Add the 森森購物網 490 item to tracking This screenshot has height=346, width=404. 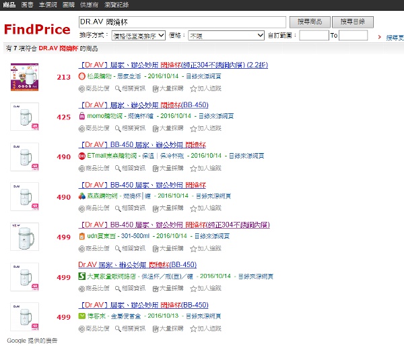tap(205, 208)
